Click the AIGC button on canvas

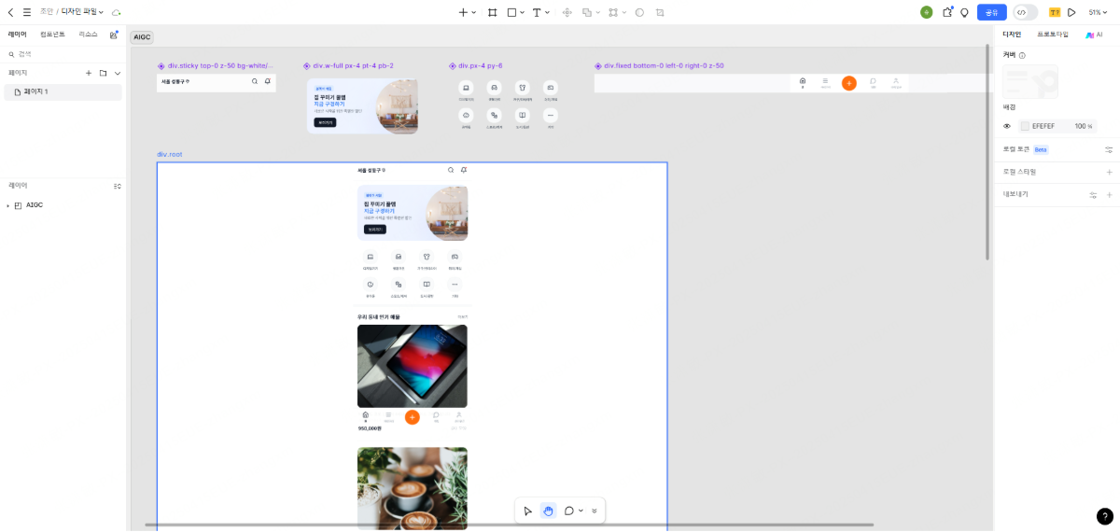coord(142,37)
